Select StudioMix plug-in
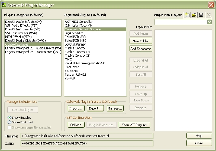The image size is (216, 151). 95,71
